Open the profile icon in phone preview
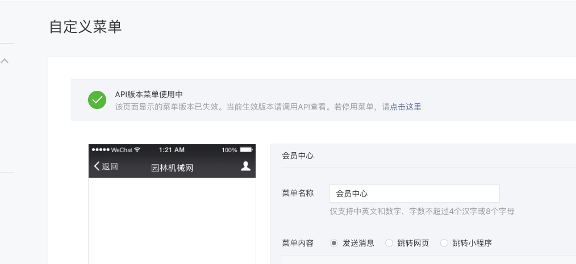The height and width of the screenshot is (264, 576). [245, 166]
